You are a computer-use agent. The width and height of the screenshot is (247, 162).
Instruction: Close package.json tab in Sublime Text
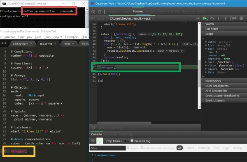[x=31, y=43]
